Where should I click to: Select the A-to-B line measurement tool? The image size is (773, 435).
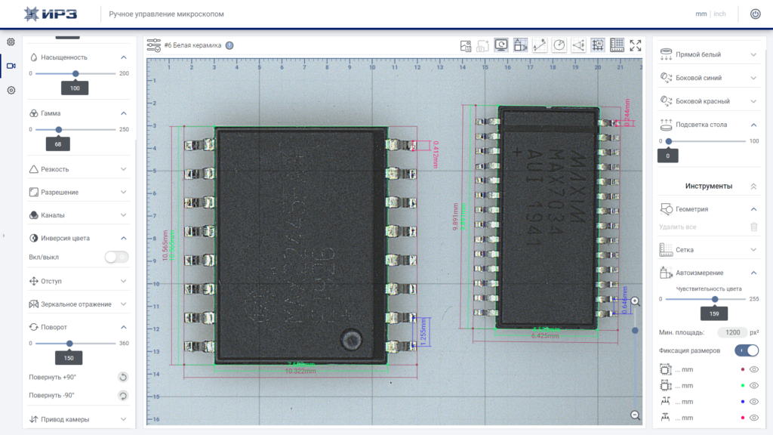click(x=539, y=45)
